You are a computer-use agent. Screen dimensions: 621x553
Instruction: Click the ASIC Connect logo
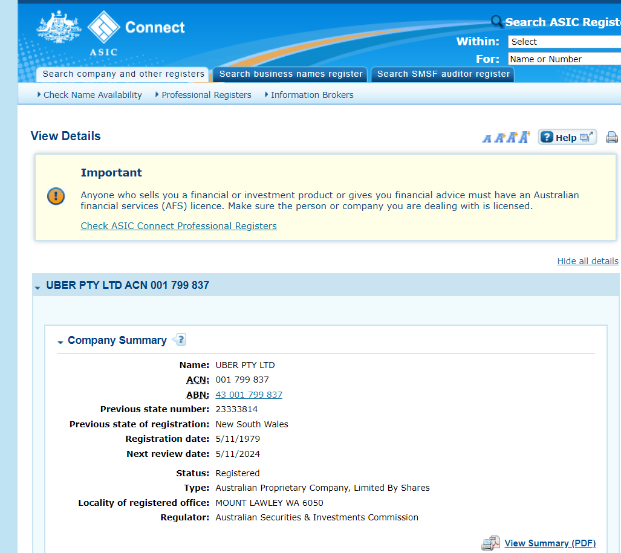(x=136, y=33)
